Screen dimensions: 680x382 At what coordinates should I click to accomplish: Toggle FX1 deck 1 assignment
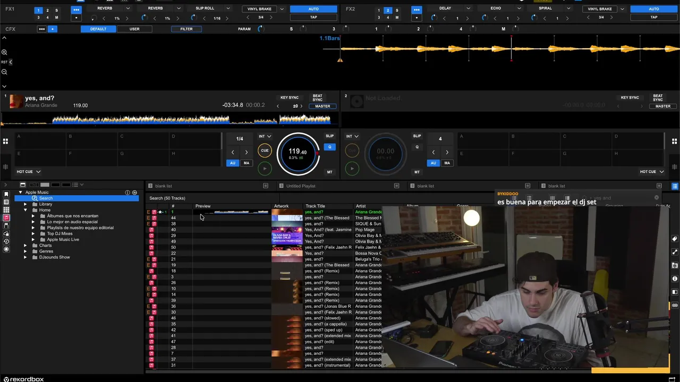coord(38,11)
